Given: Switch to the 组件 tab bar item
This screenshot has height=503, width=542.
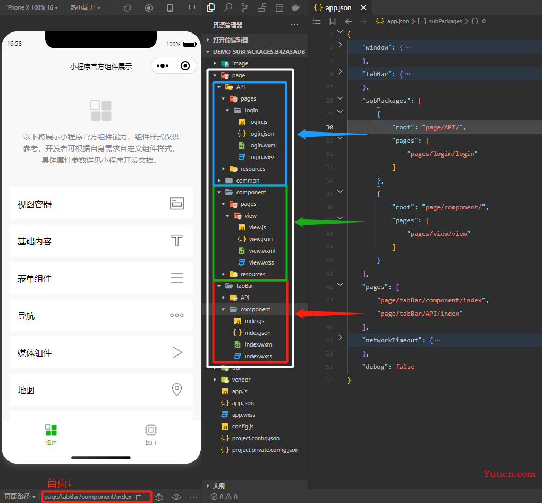Looking at the screenshot, I should pos(51,435).
